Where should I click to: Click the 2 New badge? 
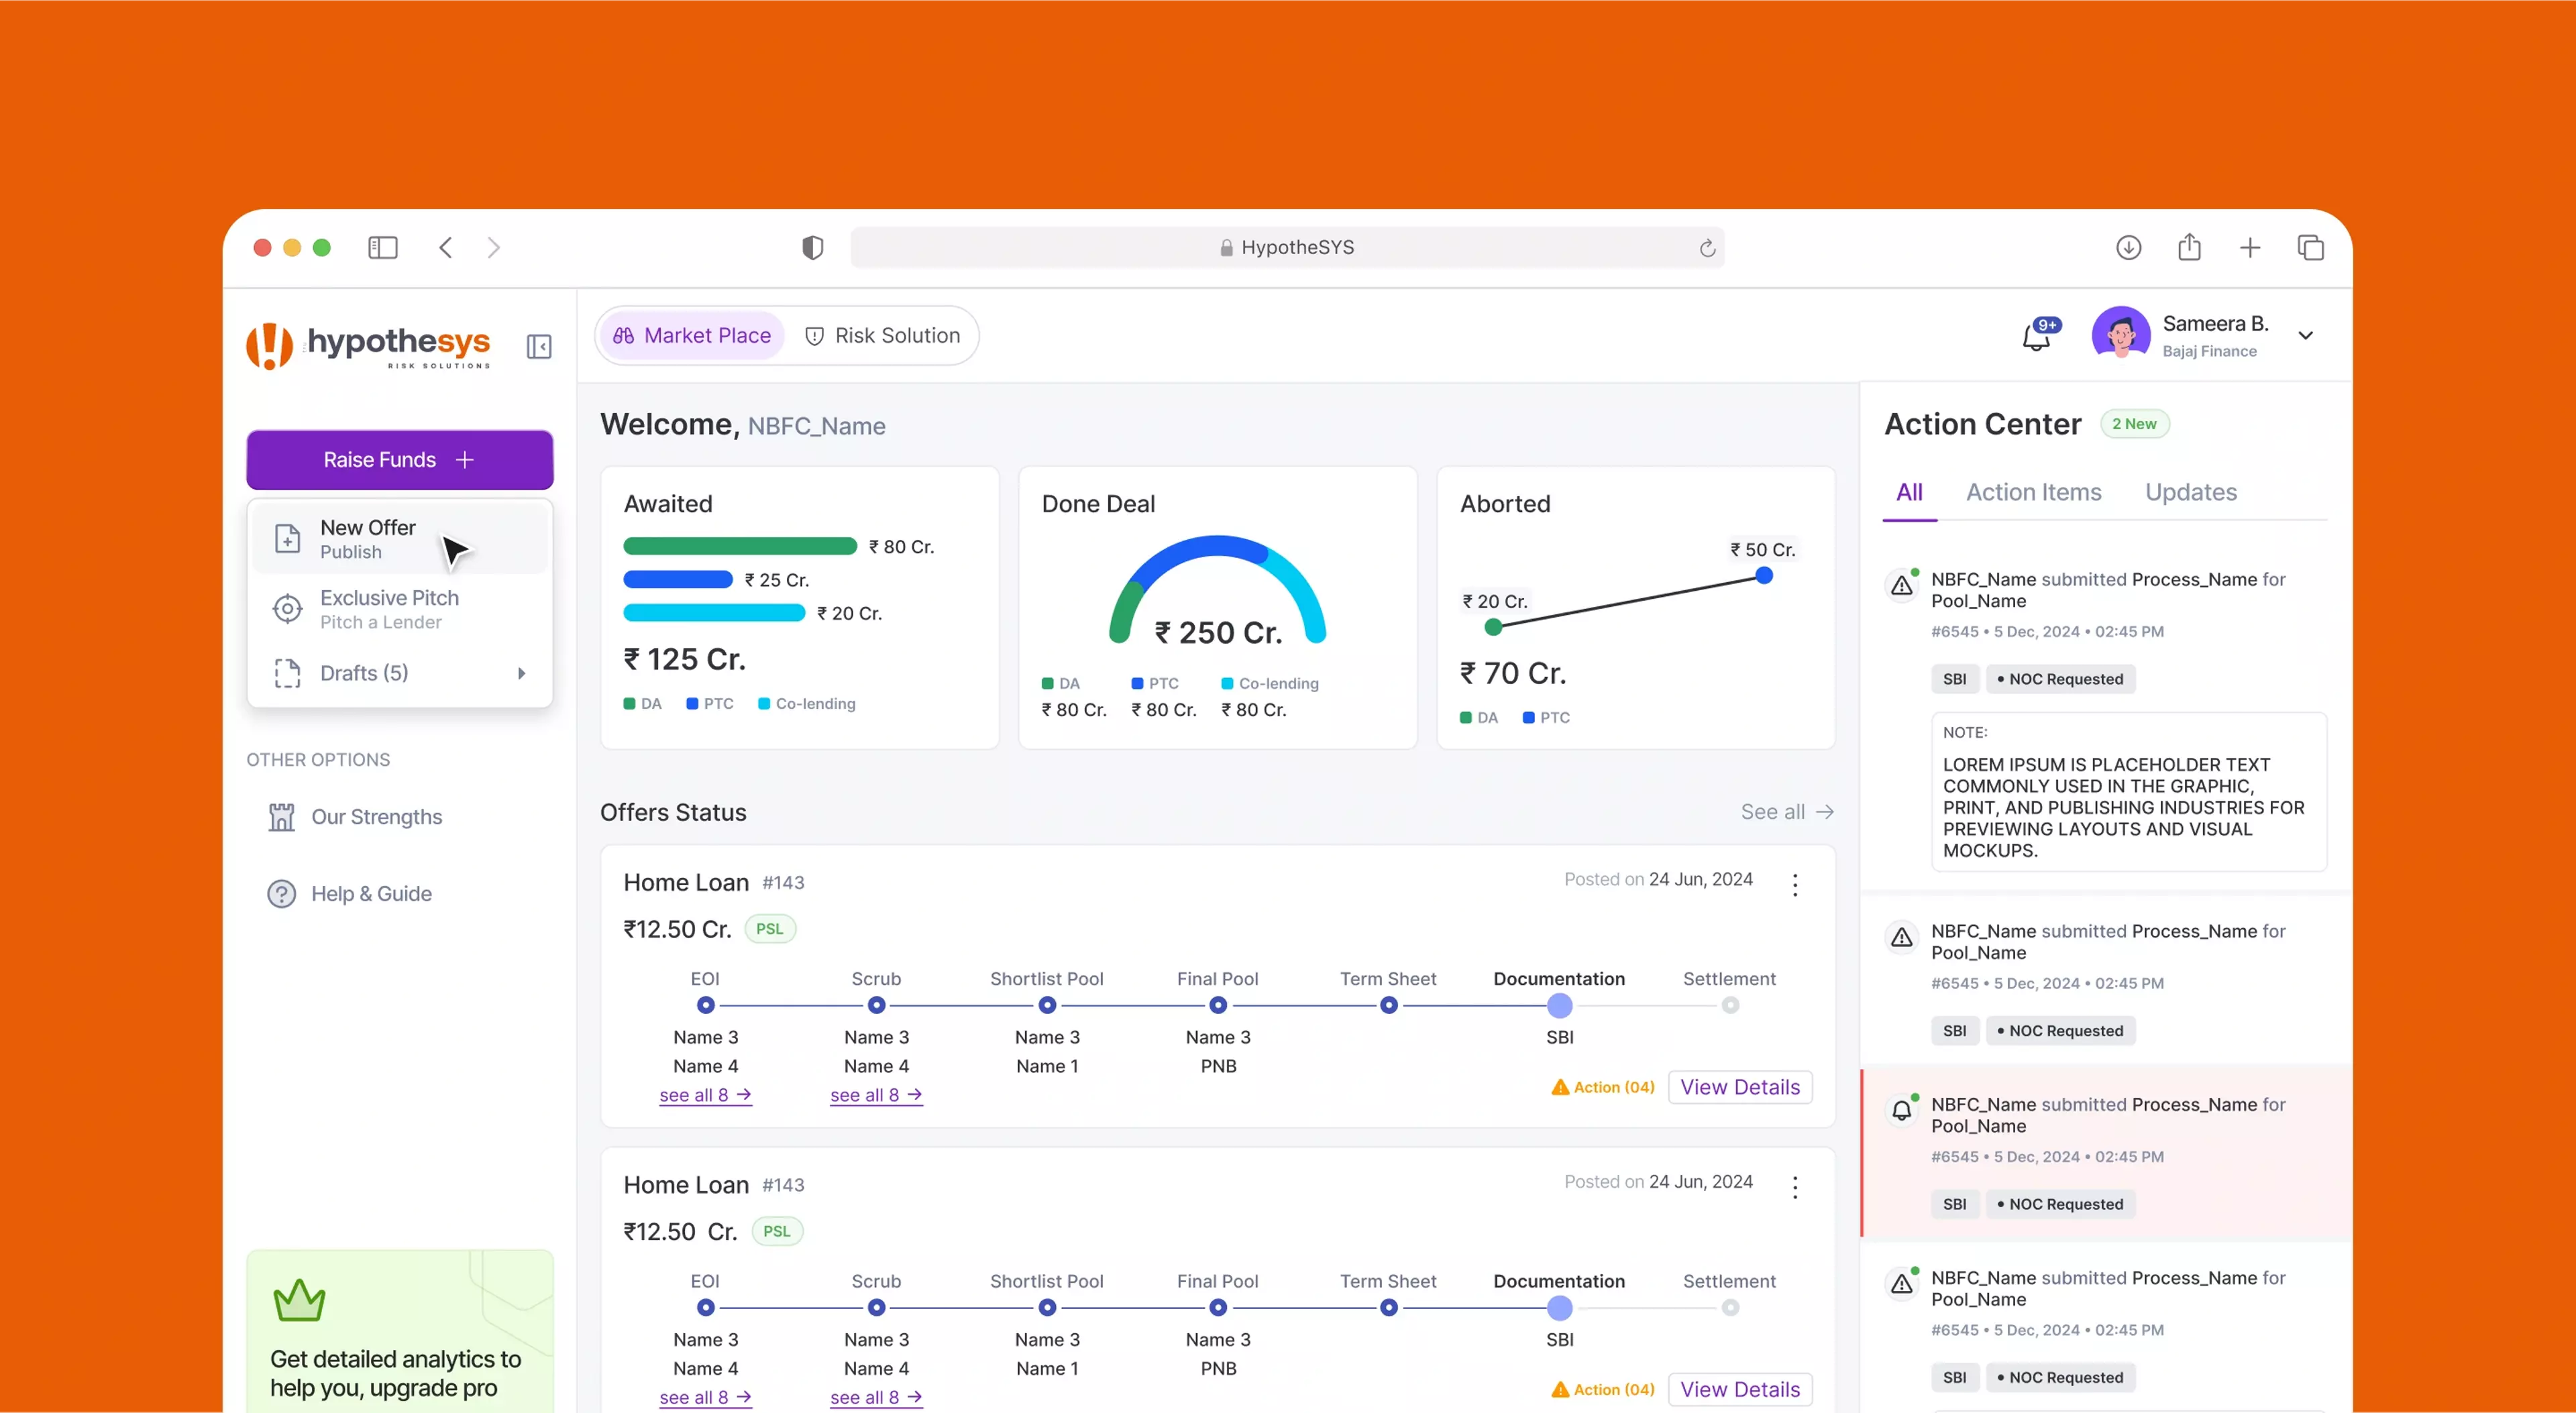[2134, 424]
